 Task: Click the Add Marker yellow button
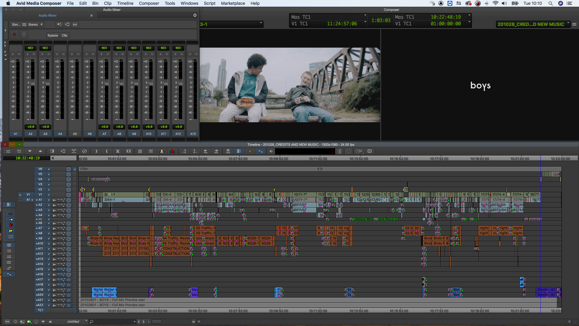(250, 151)
